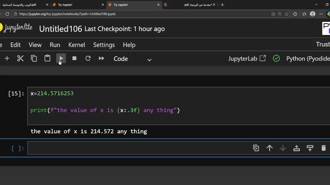
Task: Open the browser profile avatar
Action: [313, 14]
